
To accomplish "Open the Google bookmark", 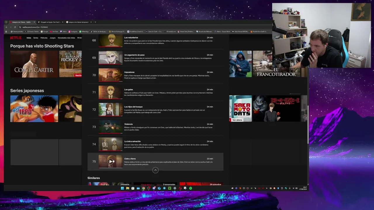I will pyautogui.click(x=44, y=32).
